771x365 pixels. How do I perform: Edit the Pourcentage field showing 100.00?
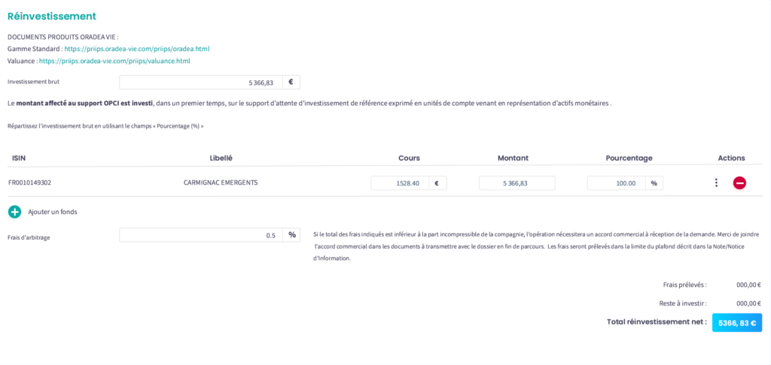click(x=616, y=182)
